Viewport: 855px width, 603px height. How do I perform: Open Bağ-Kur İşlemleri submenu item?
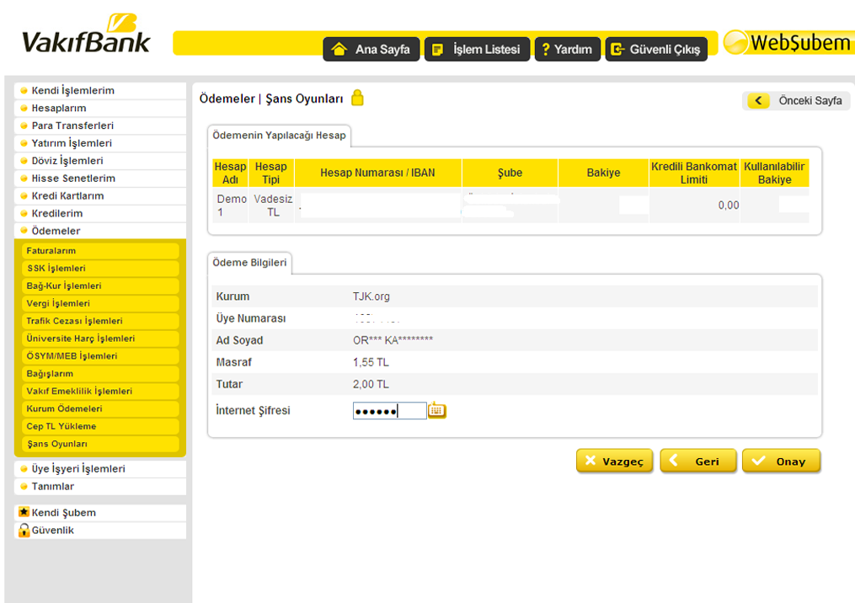click(100, 285)
